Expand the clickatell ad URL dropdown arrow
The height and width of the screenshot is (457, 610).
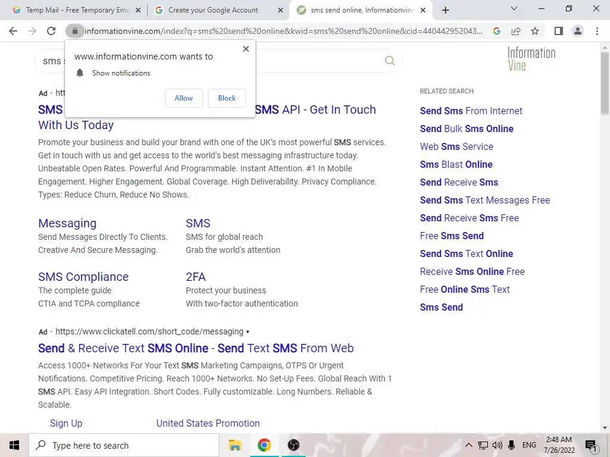tap(247, 332)
